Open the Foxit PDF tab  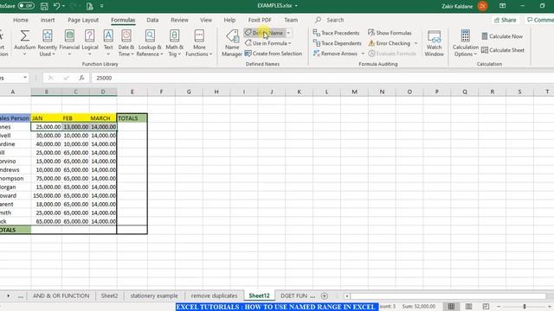tap(260, 20)
